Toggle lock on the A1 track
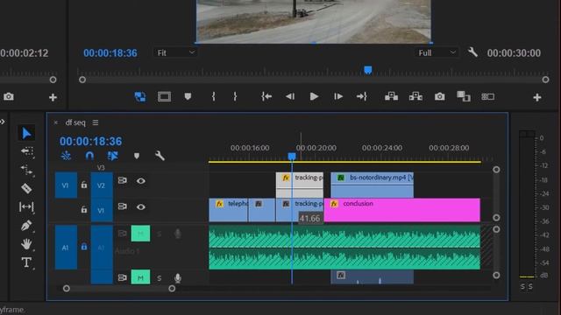The width and height of the screenshot is (561, 315). [x=84, y=247]
